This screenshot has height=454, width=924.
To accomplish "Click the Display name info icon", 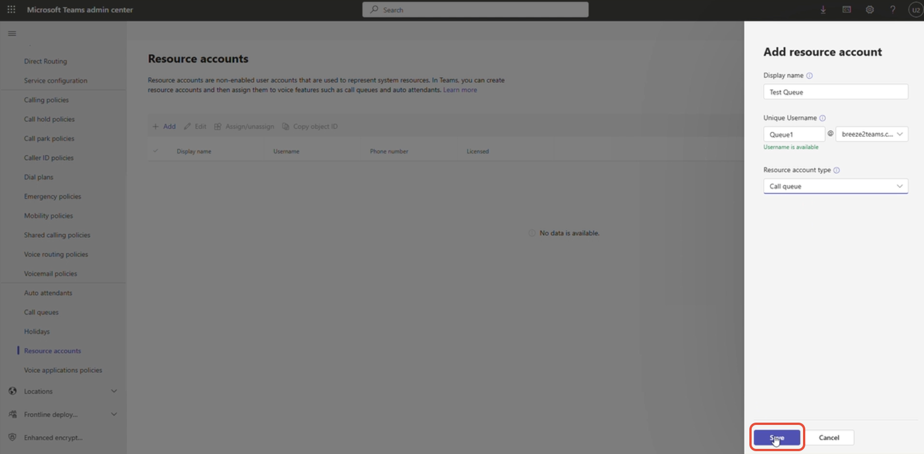I will click(x=809, y=75).
